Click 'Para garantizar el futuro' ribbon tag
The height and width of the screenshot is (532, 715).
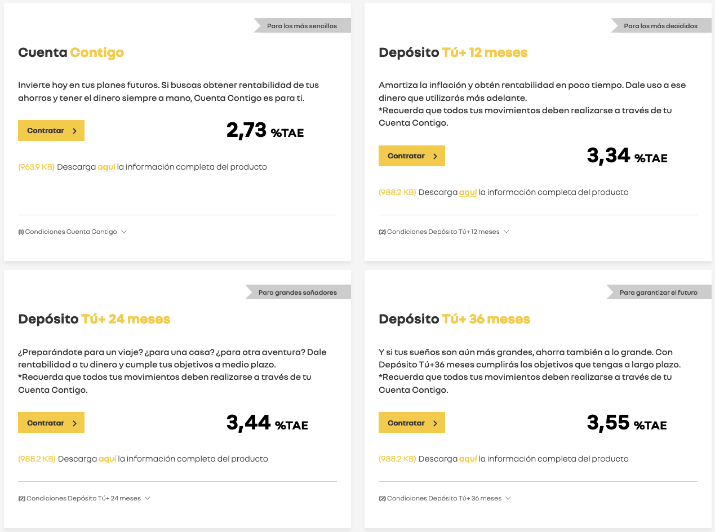659,292
